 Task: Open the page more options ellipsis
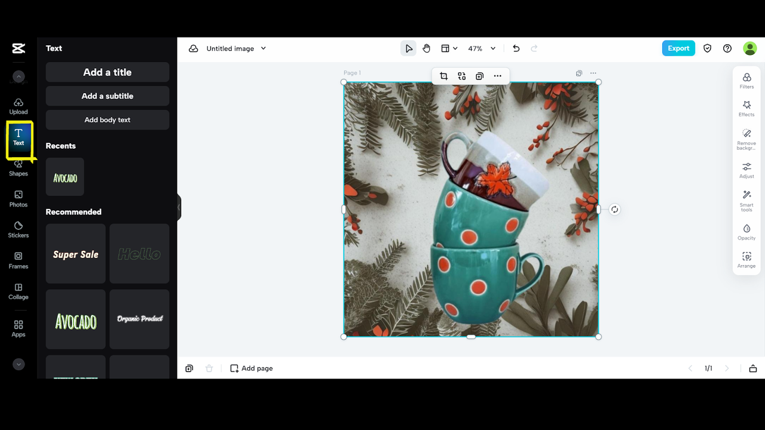pyautogui.click(x=593, y=73)
